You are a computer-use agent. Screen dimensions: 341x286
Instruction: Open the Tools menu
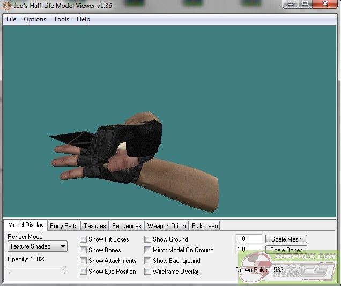(61, 19)
